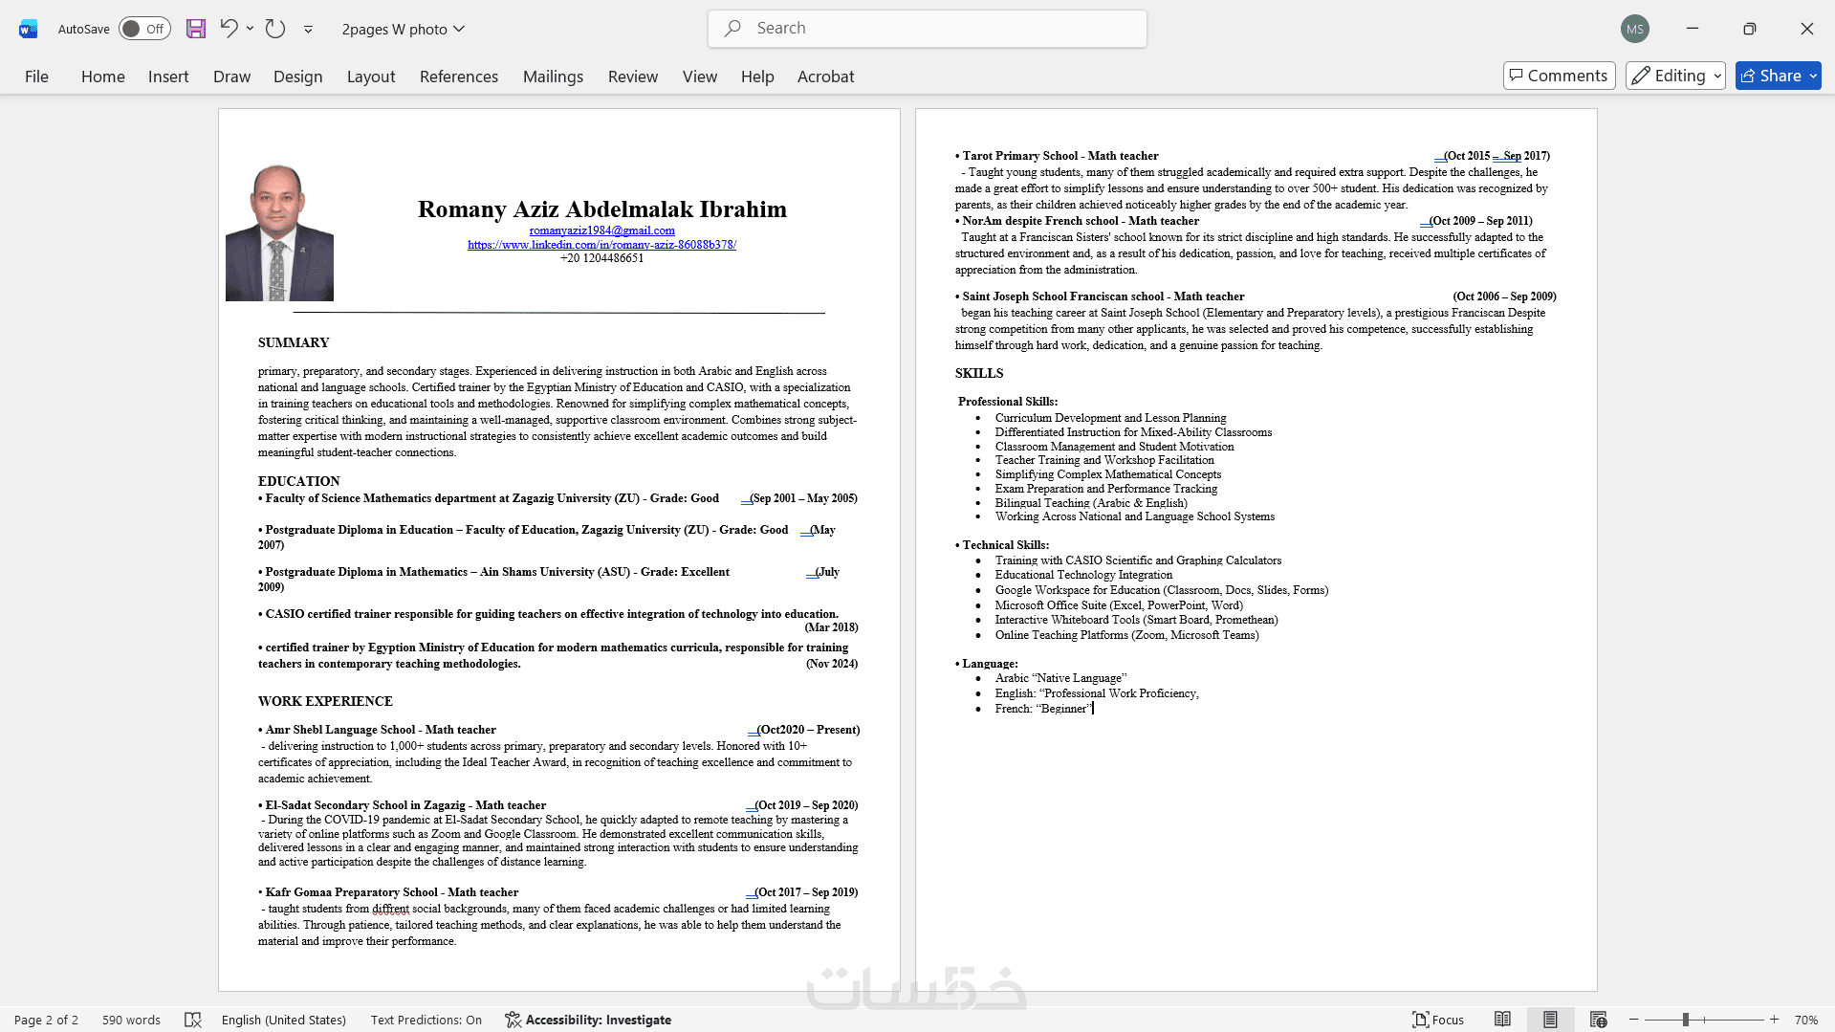Screen dimensions: 1835x1032
Task: Change language via English (United States)
Action: [x=284, y=1020]
